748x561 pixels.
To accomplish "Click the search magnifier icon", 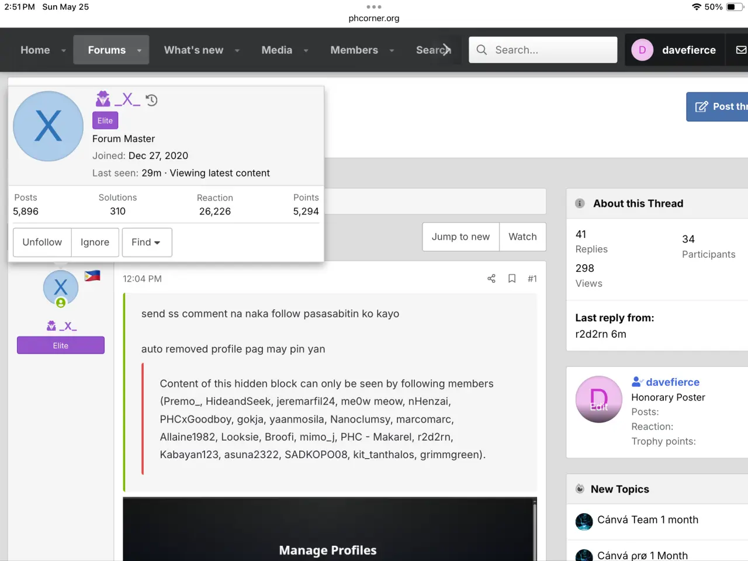I will click(x=482, y=50).
